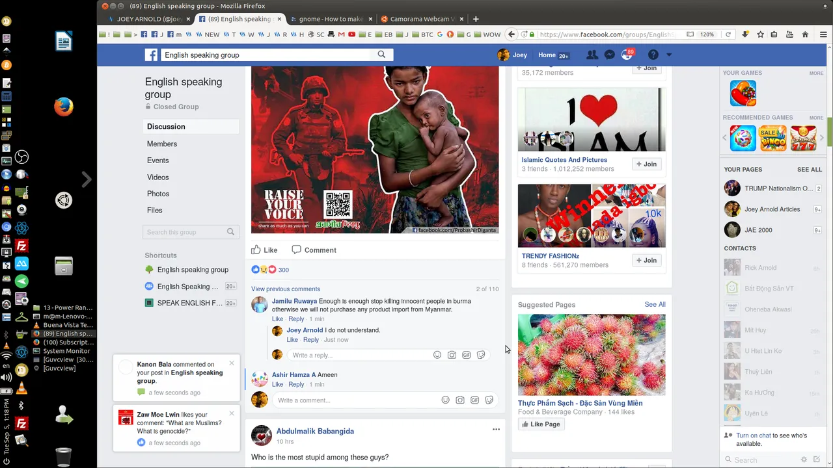
Task: Switch to the Camorama Webcam browser tab
Action: (x=422, y=19)
